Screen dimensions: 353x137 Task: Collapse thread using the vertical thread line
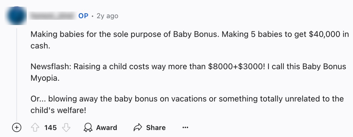point(16,74)
